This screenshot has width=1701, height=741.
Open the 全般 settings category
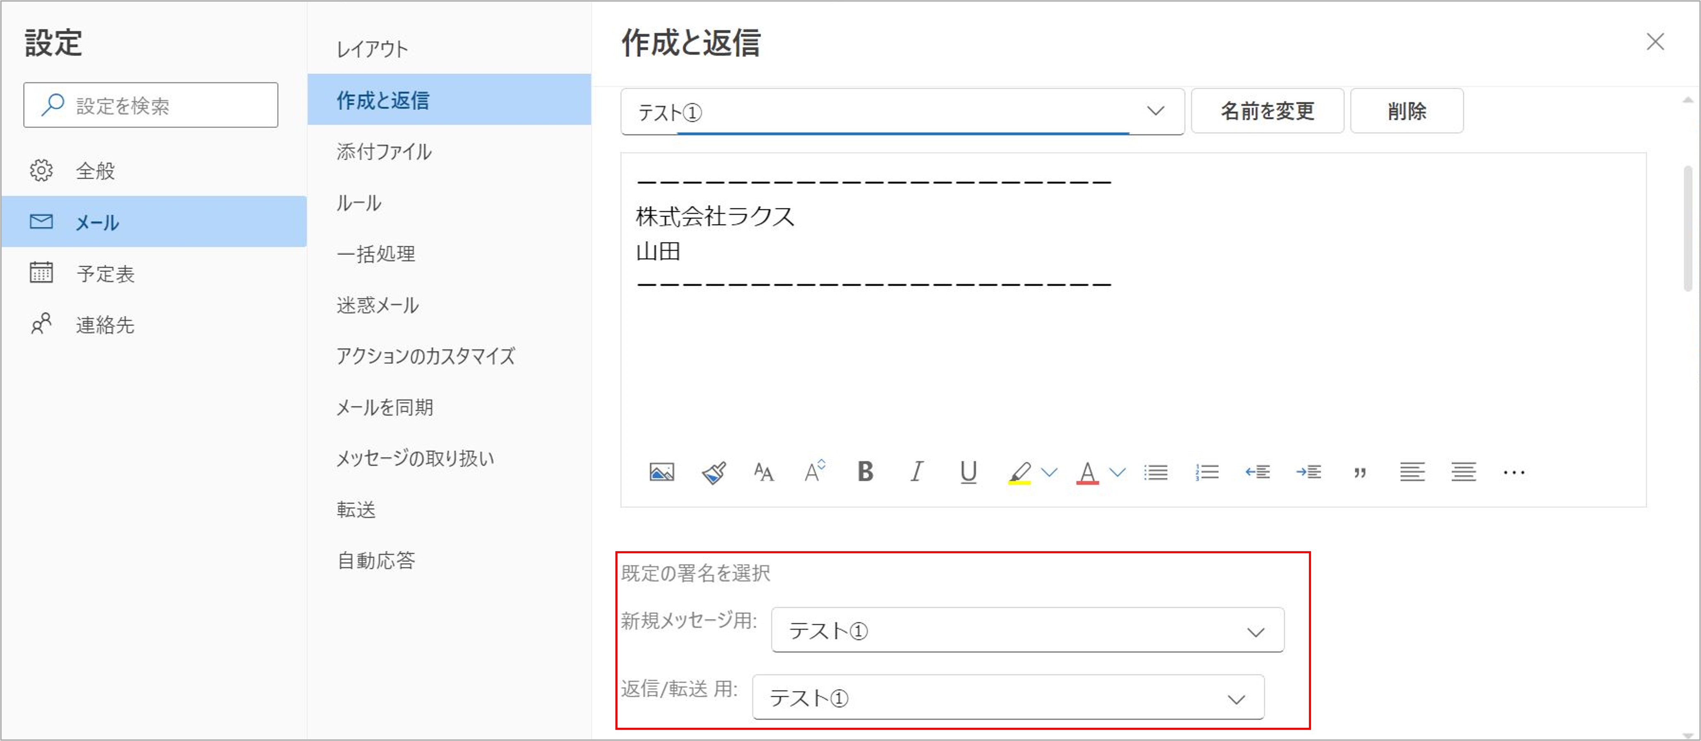coord(154,171)
